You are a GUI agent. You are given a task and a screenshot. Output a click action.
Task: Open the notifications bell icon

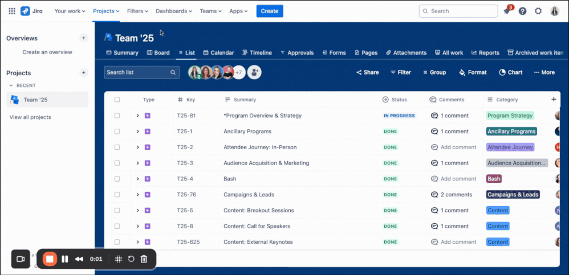click(507, 11)
